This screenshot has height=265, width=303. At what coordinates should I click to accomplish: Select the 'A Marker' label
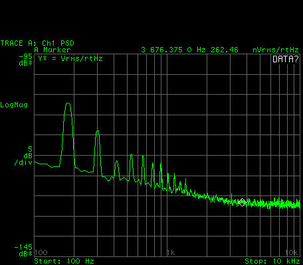click(x=52, y=50)
